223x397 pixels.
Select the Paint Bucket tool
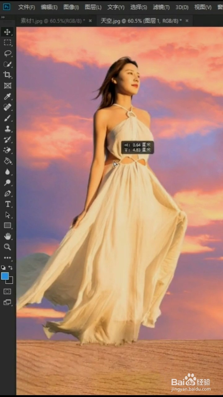7,161
